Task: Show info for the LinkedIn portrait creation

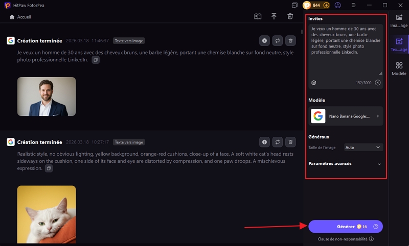Action: [264, 40]
